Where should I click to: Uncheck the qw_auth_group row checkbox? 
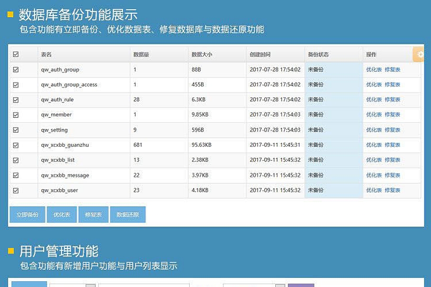tap(16, 70)
